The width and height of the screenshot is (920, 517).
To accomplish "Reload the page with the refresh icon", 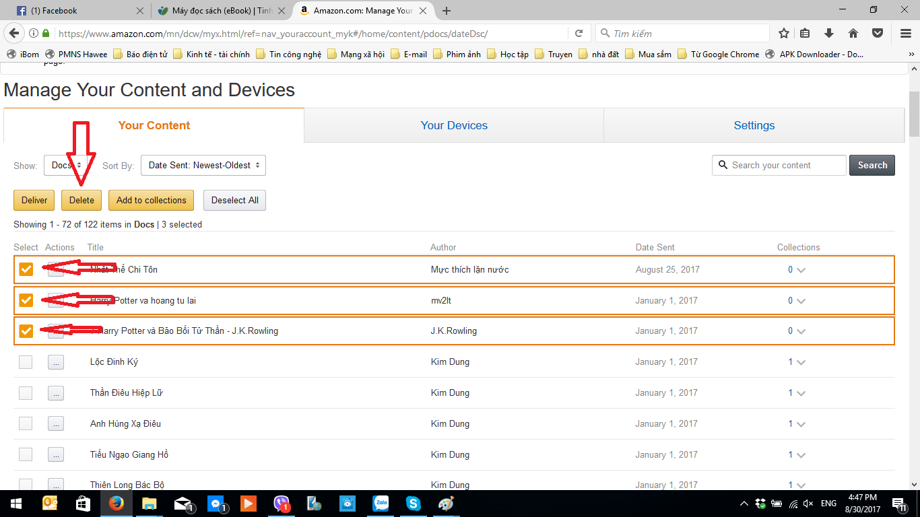I will (x=579, y=33).
